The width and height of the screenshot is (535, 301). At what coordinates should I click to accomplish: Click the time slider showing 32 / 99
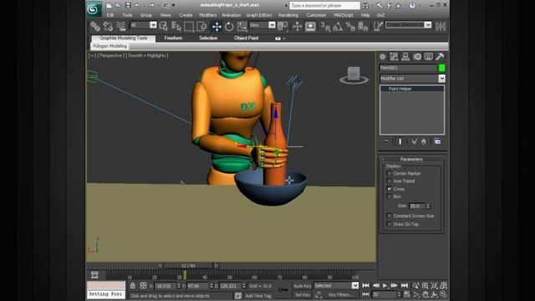(188, 266)
